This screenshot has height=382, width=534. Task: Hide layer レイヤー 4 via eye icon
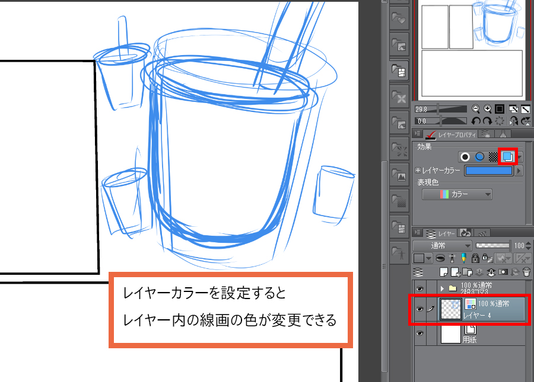click(x=420, y=310)
